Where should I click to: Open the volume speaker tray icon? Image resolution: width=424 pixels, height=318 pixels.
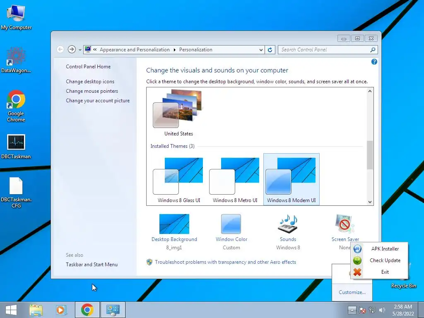point(382,310)
